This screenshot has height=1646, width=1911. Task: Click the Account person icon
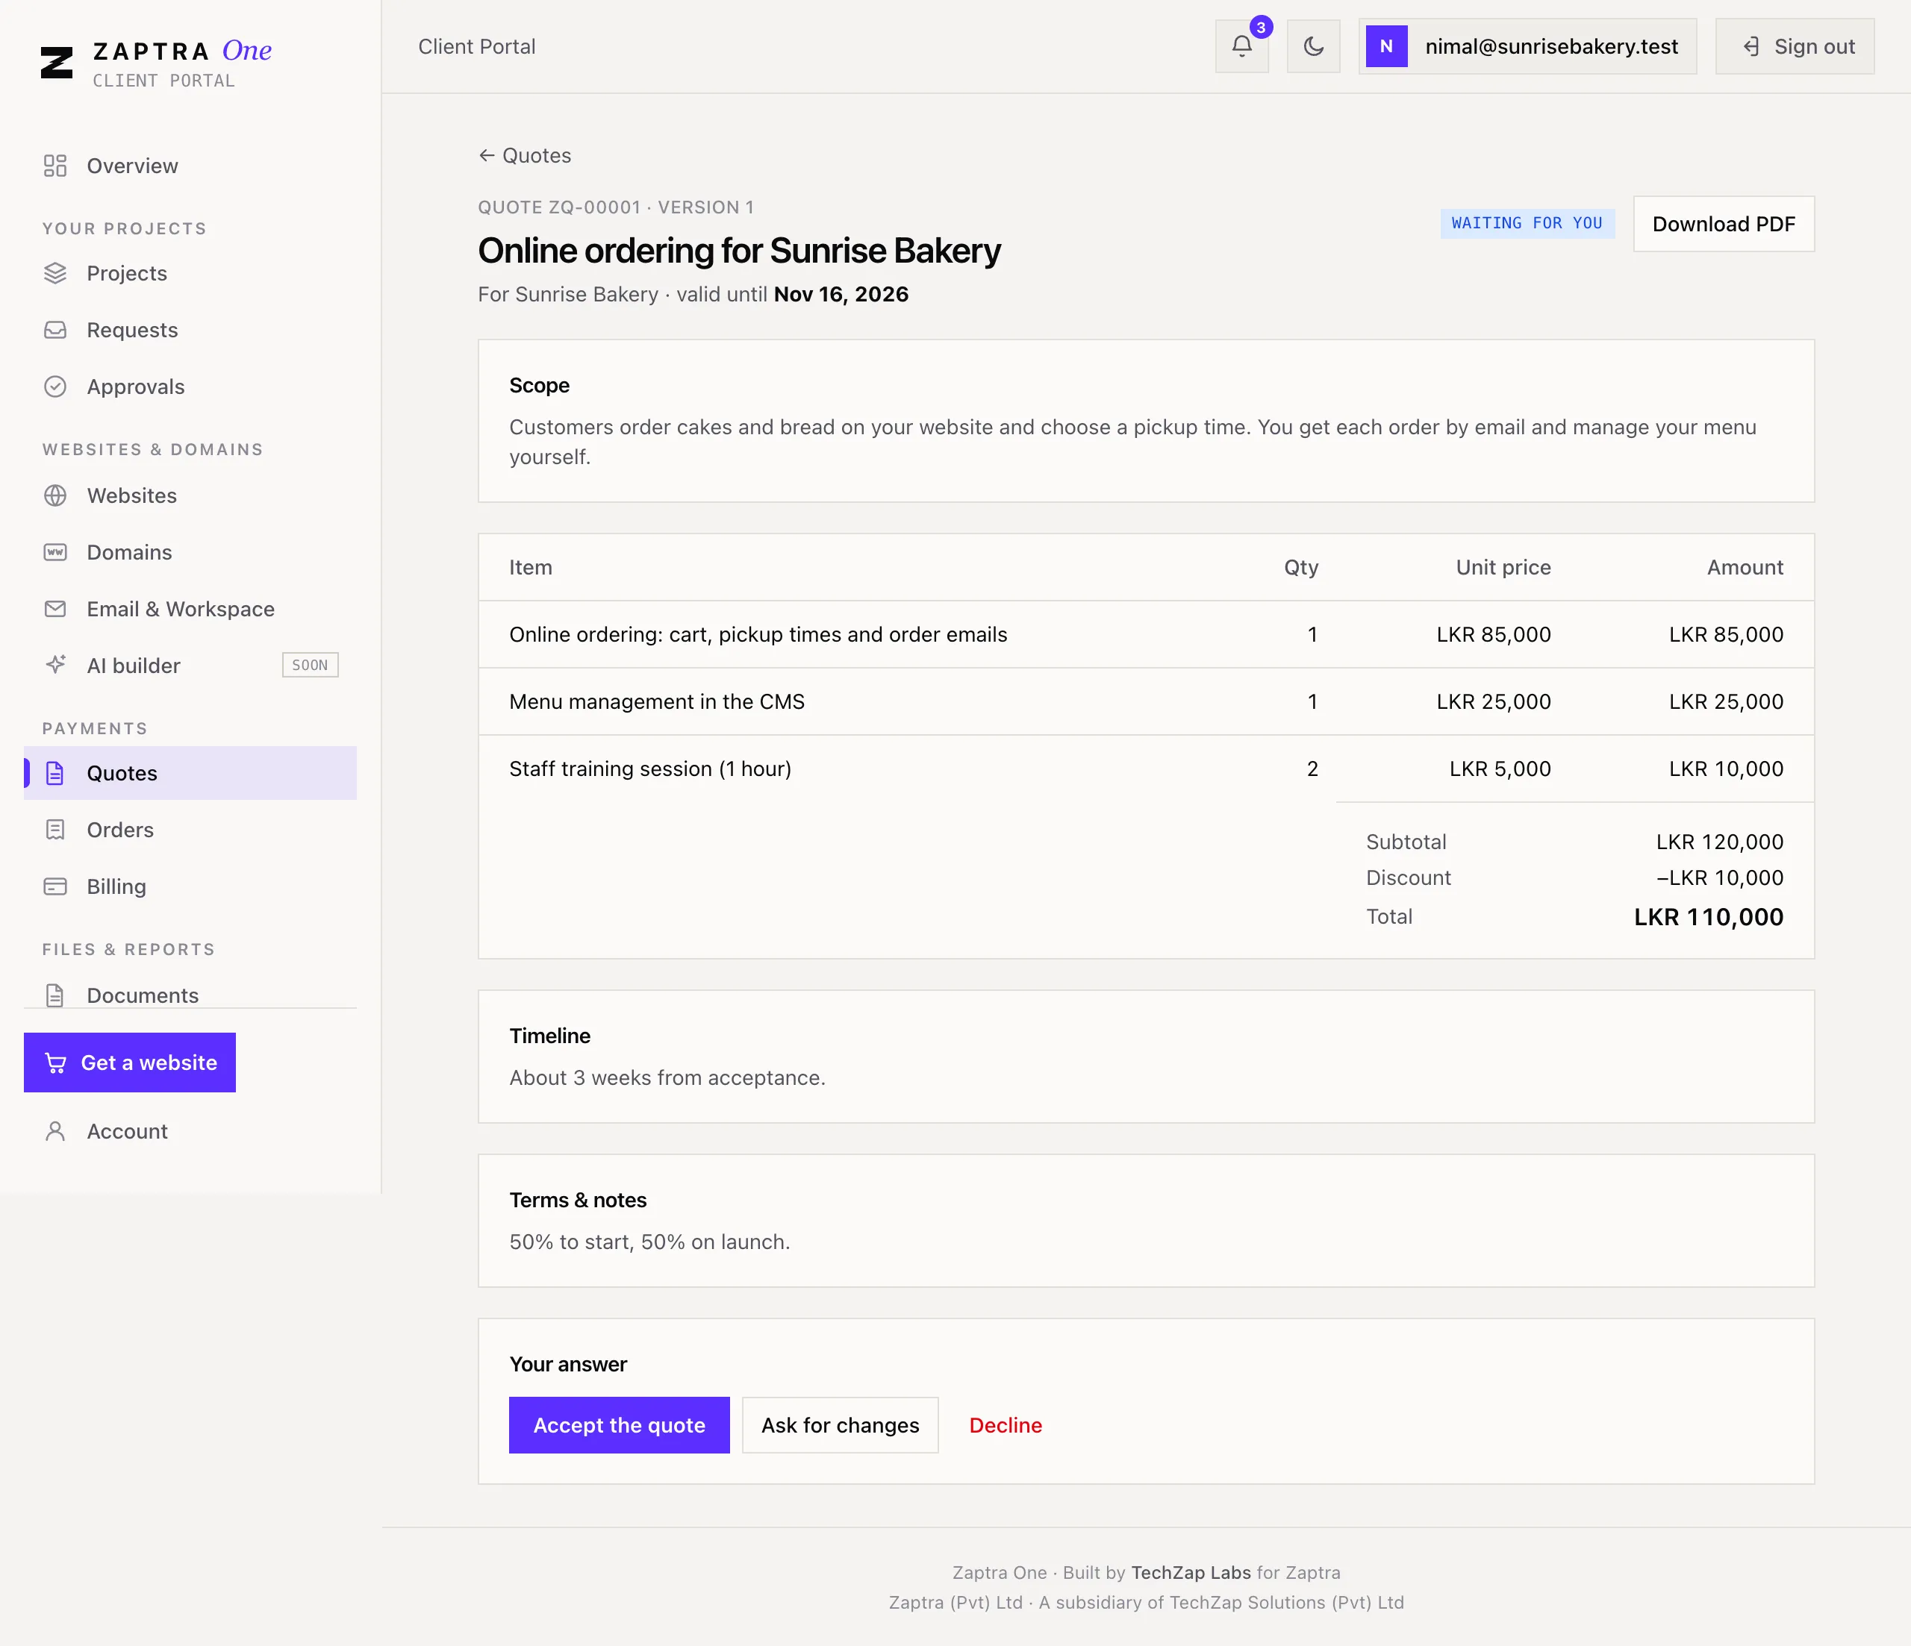coord(55,1131)
